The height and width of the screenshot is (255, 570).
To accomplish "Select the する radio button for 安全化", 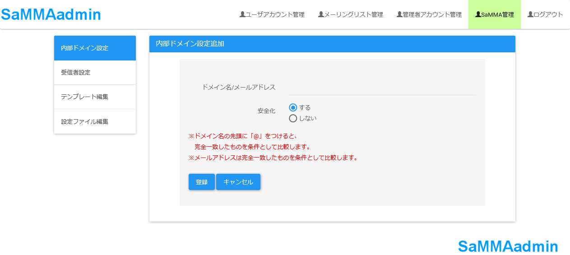I will [293, 107].
